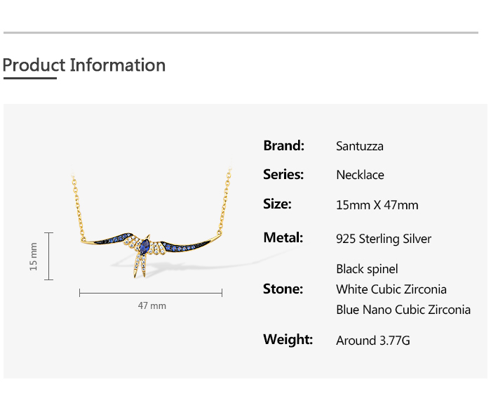This screenshot has height=415, width=491.
Task: Select the Metal label
Action: click(x=283, y=238)
